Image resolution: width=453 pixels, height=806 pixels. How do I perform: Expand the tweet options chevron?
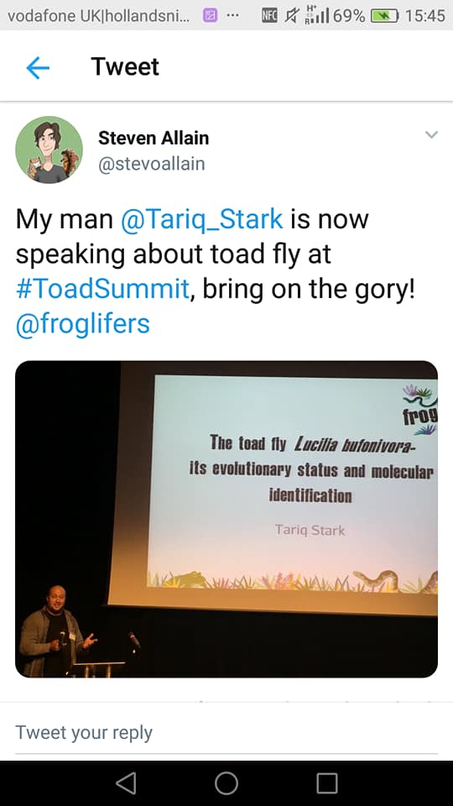tap(431, 134)
